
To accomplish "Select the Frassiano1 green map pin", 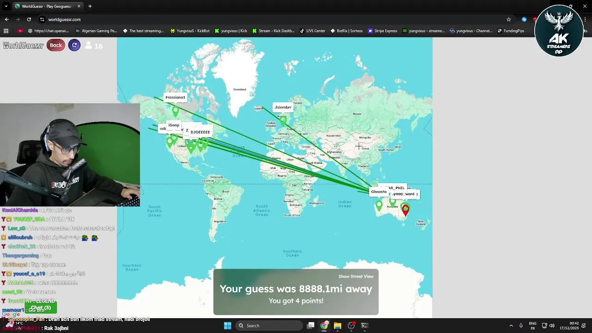I will click(x=175, y=111).
